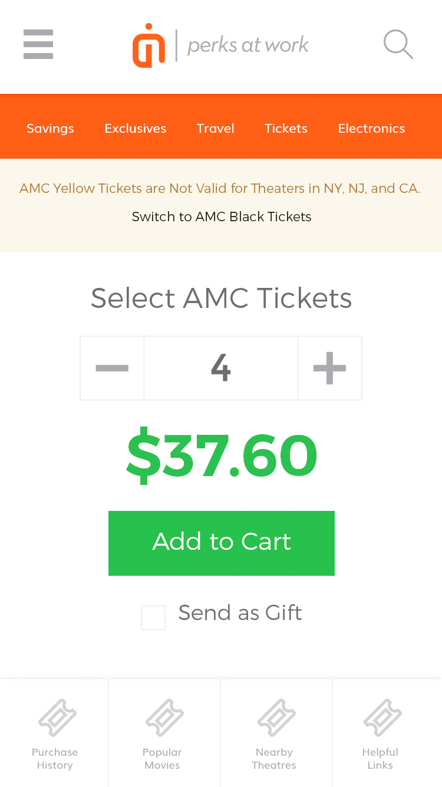Tap the Nearby Theatres ticket icon
Viewport: 442px width, 787px height.
click(x=276, y=717)
